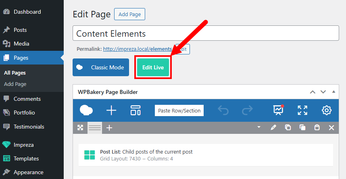The image size is (346, 179).
Task: Click 'Grid Layout: 7430 – Columns: 4' text
Action: point(136,159)
